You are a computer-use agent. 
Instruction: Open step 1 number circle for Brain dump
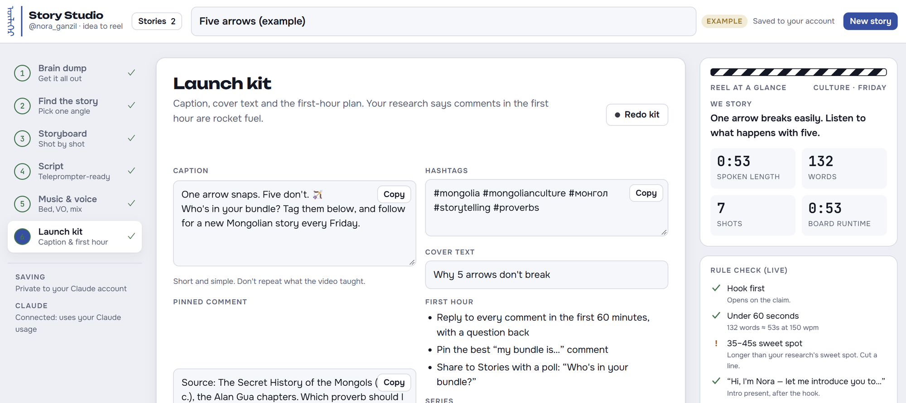[x=22, y=73]
